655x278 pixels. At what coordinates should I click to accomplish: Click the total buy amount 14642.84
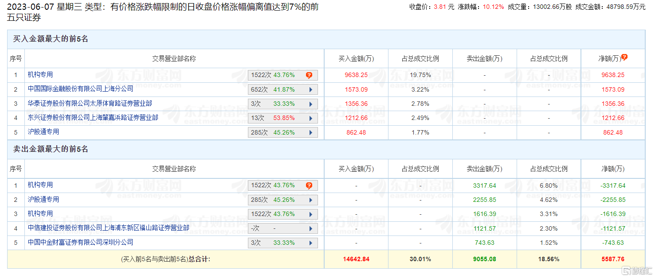click(356, 259)
